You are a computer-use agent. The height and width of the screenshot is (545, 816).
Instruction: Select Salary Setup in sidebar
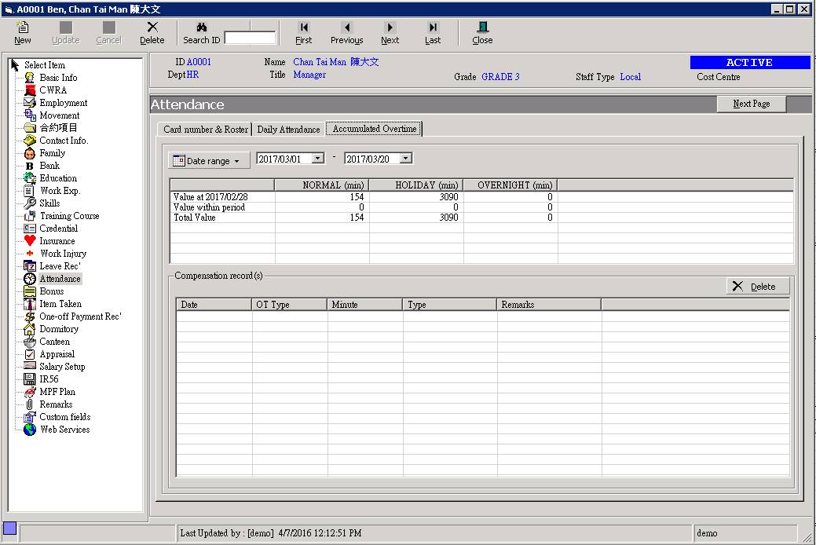click(x=62, y=367)
